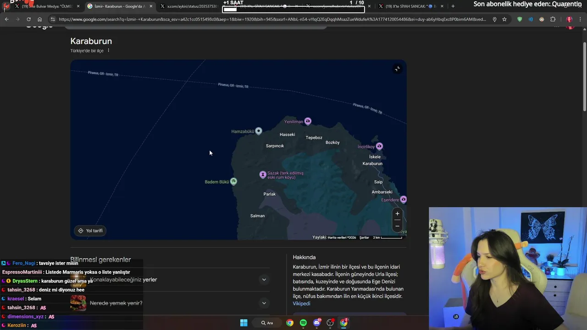This screenshot has width=587, height=330.
Task: Reload the Google search page
Action: pyautogui.click(x=28, y=19)
